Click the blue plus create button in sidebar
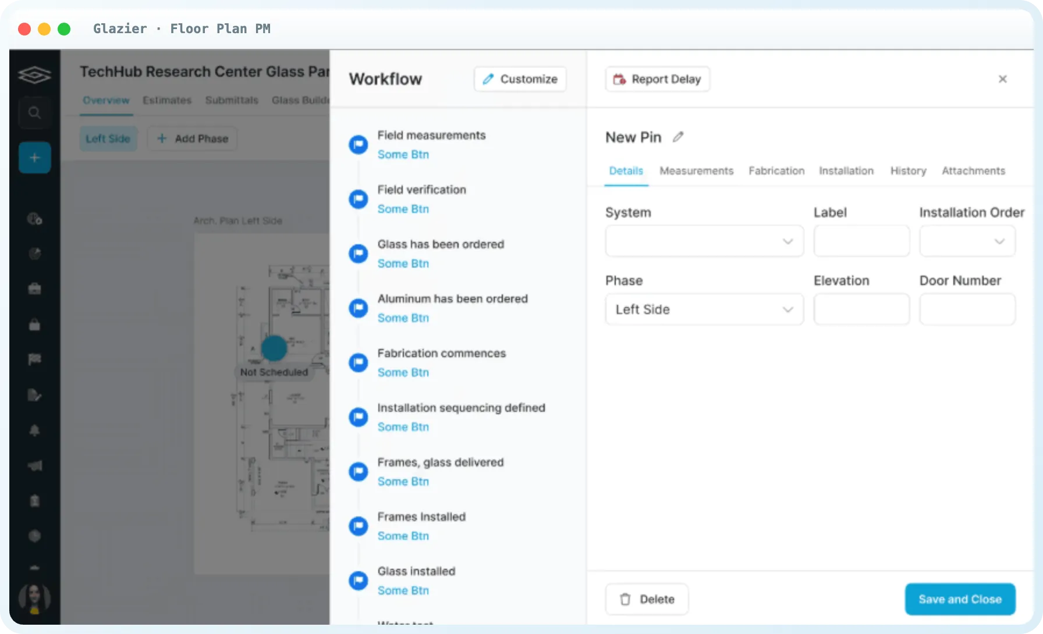This screenshot has width=1043, height=634. tap(34, 158)
